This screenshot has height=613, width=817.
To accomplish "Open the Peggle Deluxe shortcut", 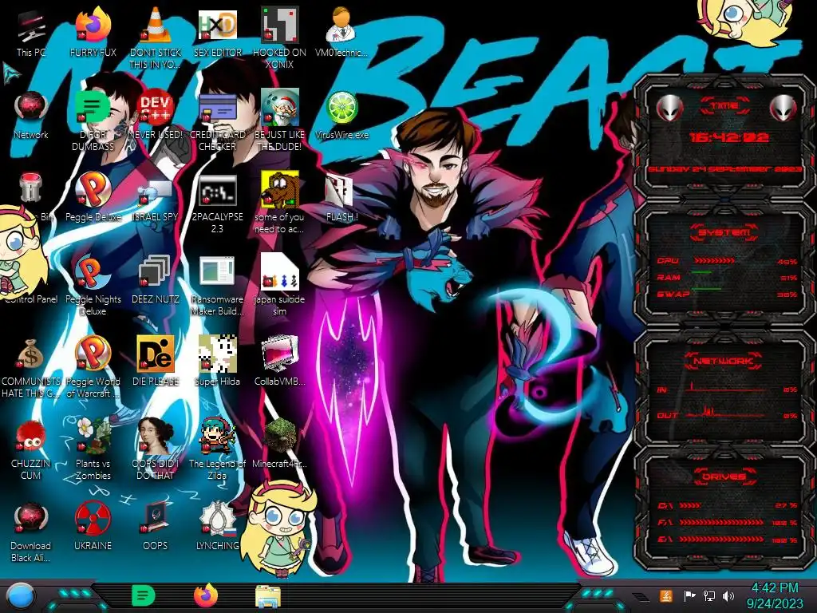I will (x=93, y=197).
